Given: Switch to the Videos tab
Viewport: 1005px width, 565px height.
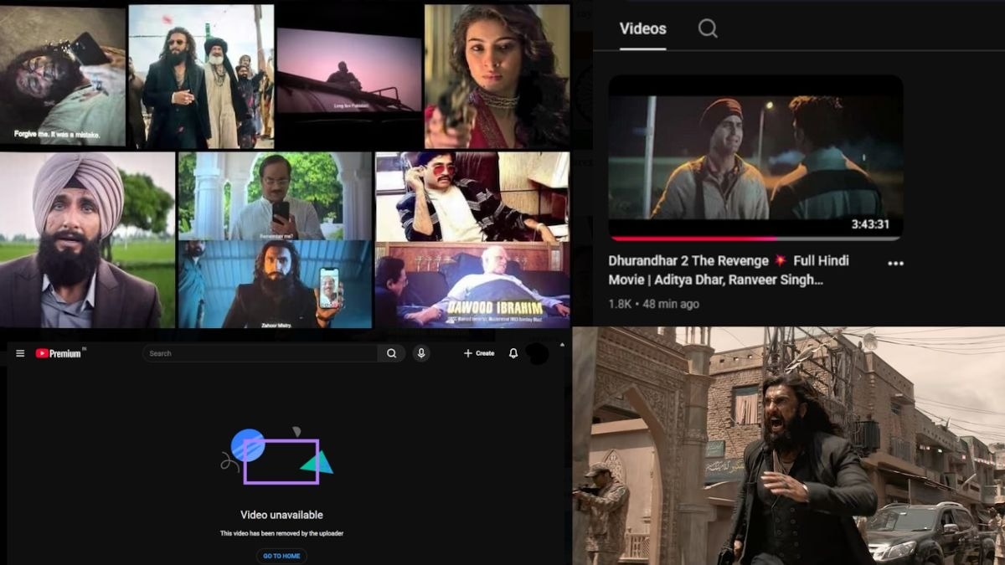Looking at the screenshot, I should point(642,28).
